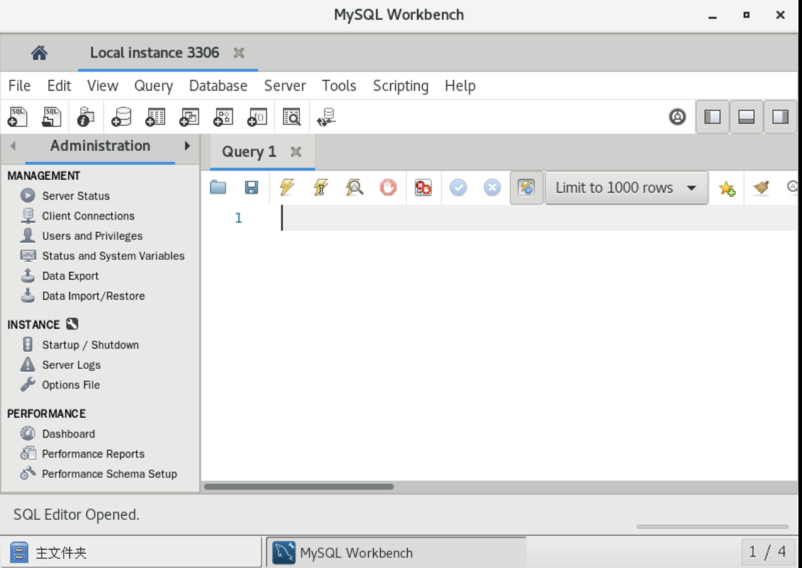Image resolution: width=802 pixels, height=568 pixels.
Task: Create a new SQL tab icon
Action: click(18, 117)
